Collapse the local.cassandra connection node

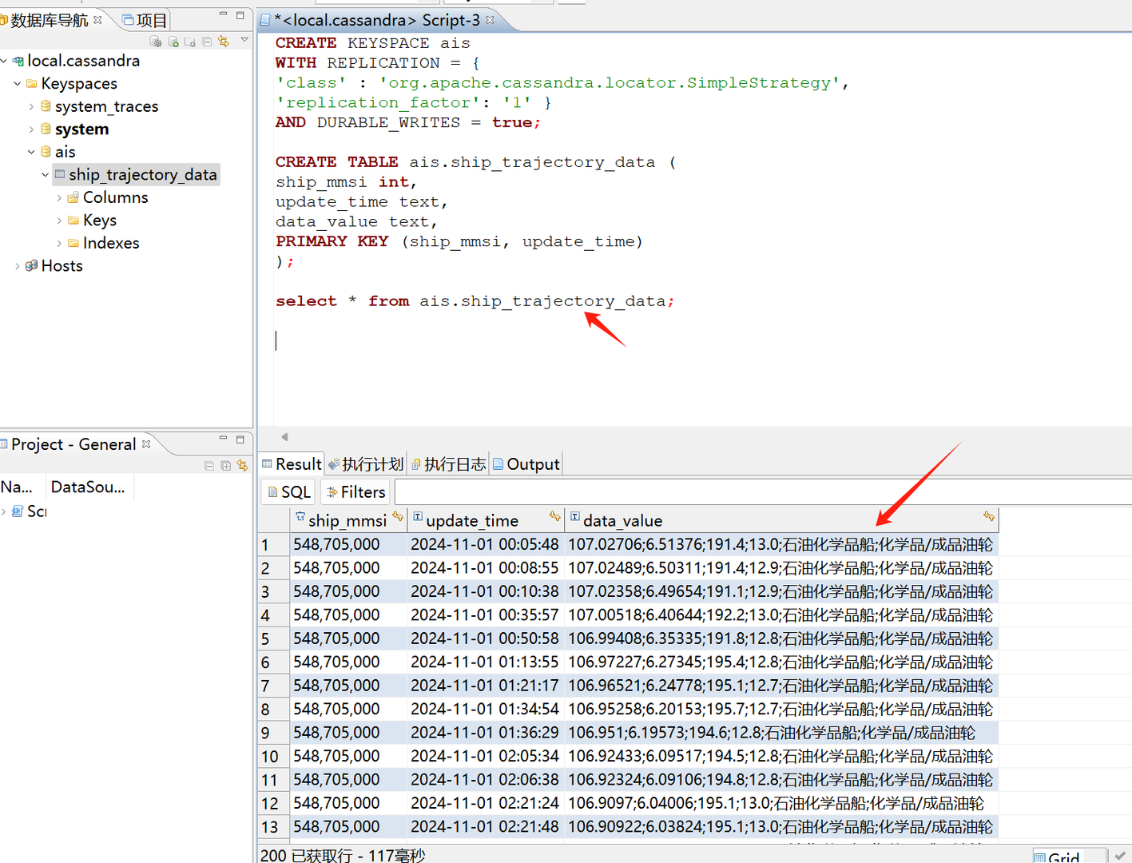(x=5, y=61)
